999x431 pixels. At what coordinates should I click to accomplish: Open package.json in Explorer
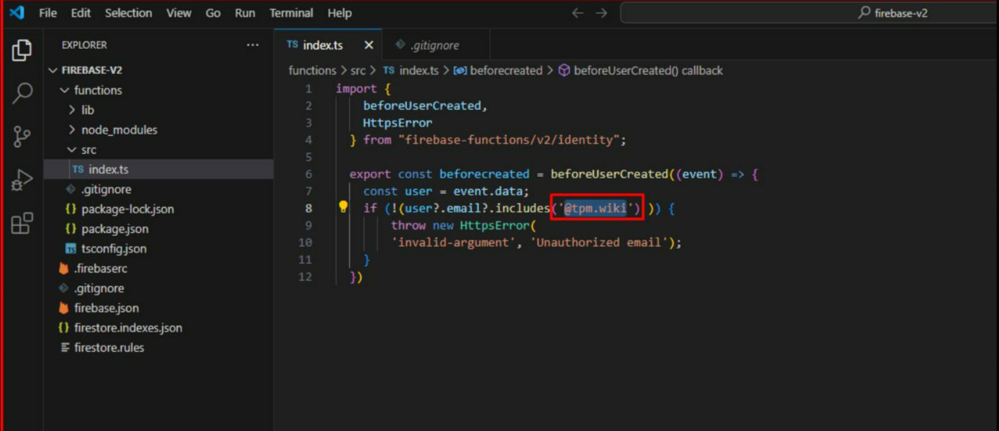tap(158, 229)
